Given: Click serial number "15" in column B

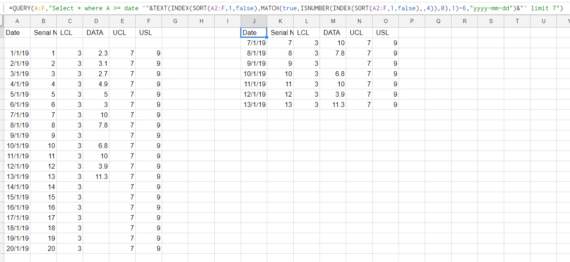Looking at the screenshot, I should point(44,197).
